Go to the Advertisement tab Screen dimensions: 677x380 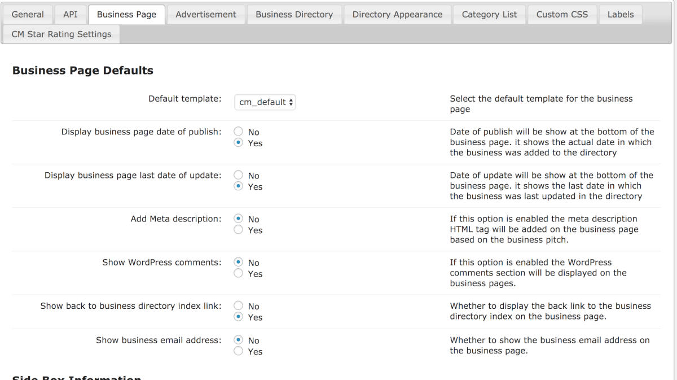pos(206,15)
